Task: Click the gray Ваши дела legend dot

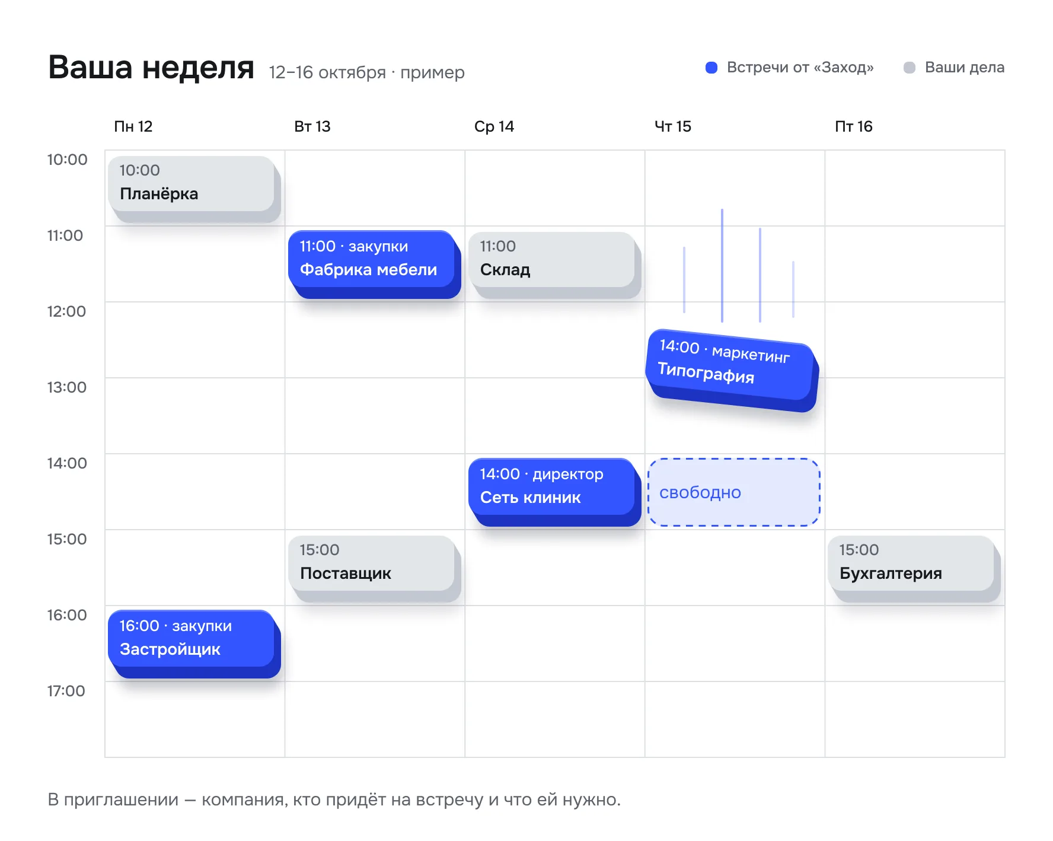Action: 910,68
